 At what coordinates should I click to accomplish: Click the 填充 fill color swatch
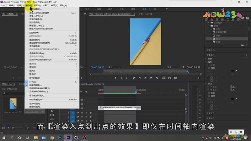point(232,71)
